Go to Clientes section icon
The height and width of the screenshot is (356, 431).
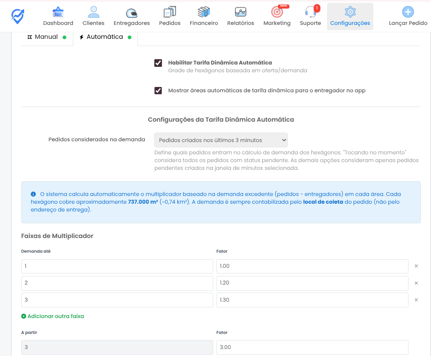pos(93,12)
